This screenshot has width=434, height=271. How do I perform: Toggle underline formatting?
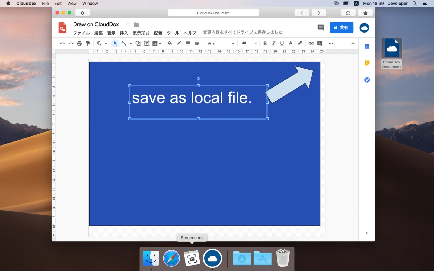[282, 43]
